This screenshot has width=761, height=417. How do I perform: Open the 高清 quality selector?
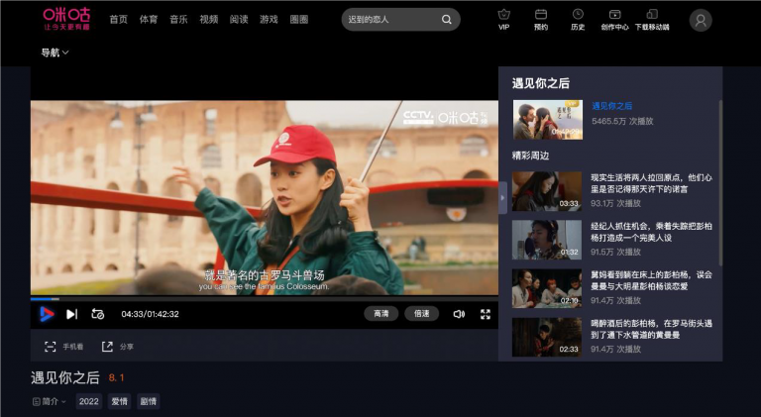coord(380,314)
